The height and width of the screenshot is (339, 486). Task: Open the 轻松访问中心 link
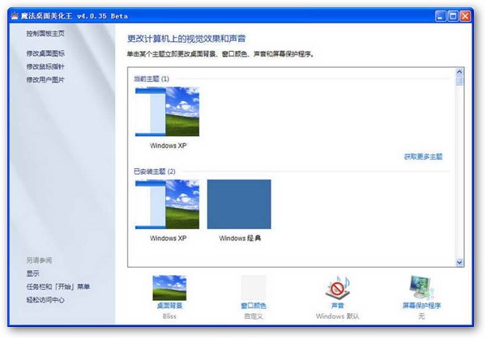[x=45, y=299]
